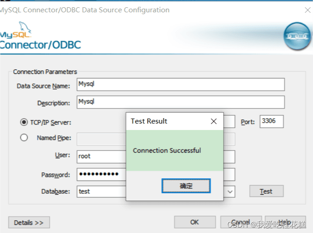Close the ODBC Data Source Configuration window

(308, 10)
